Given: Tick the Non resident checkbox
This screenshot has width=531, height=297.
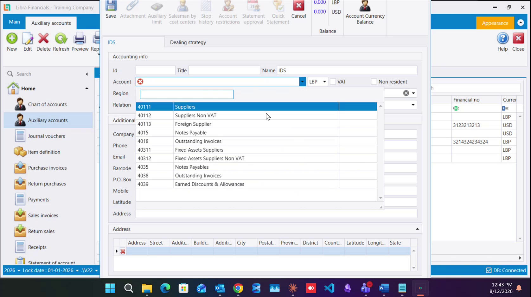Looking at the screenshot, I should tap(374, 82).
